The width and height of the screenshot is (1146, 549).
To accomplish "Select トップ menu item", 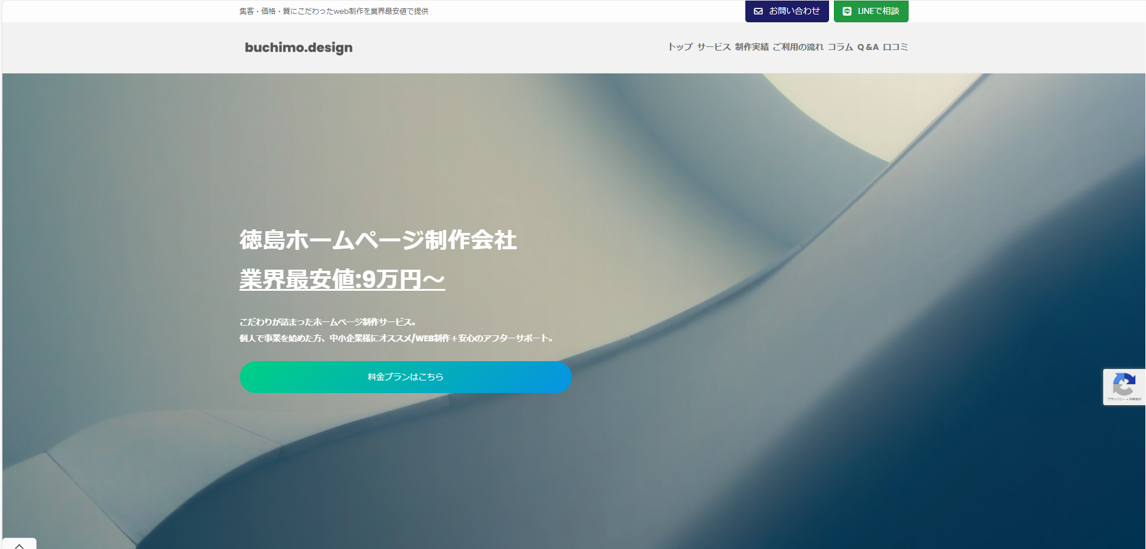I will point(680,47).
